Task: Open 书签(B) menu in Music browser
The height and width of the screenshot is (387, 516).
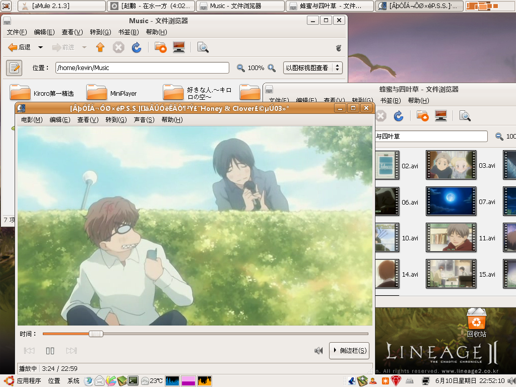Action: coord(128,32)
